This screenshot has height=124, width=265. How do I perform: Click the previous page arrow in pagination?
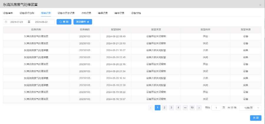click(151, 108)
